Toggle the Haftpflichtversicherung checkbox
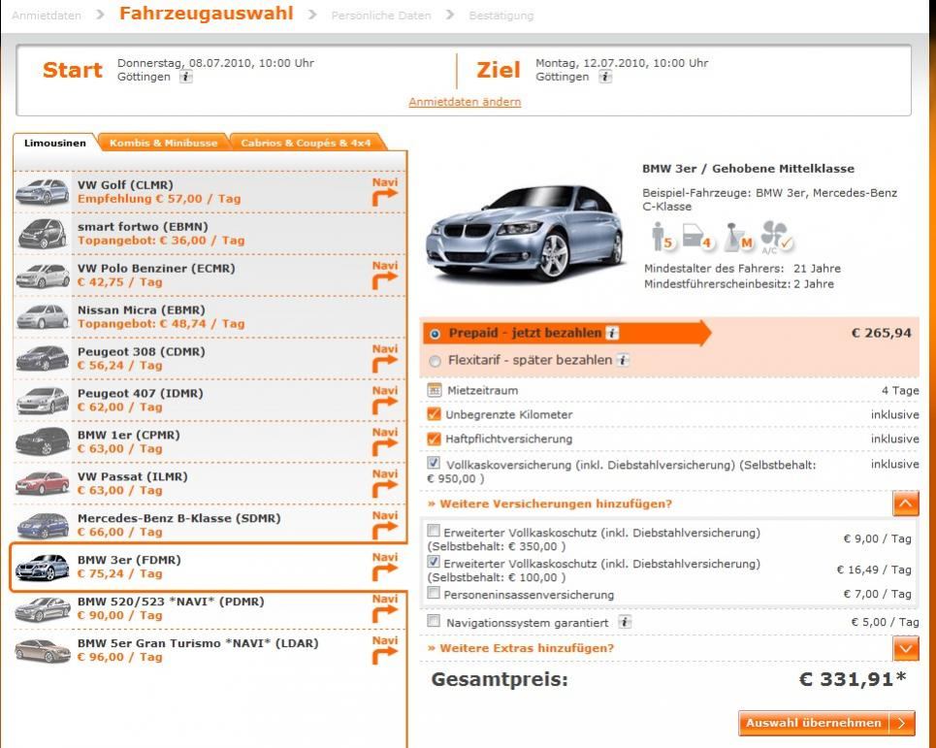936x748 pixels. pos(434,439)
